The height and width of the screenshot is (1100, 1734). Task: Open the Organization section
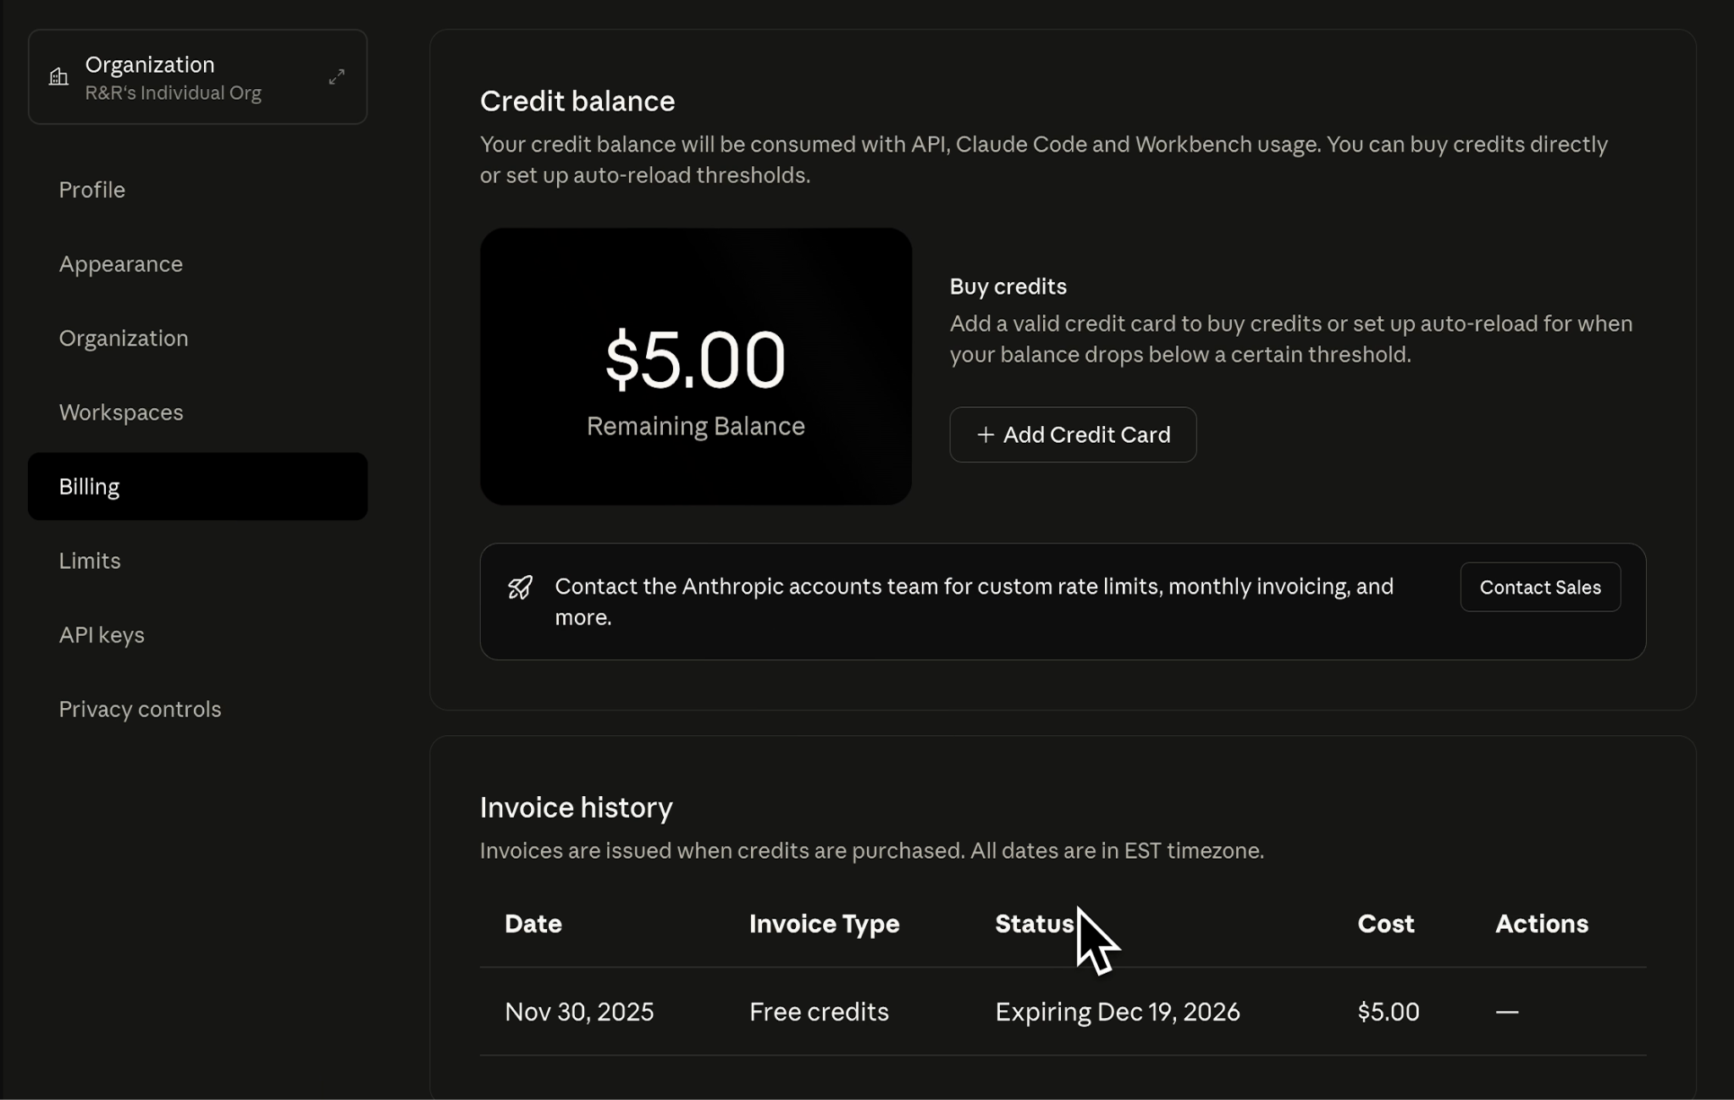point(124,338)
